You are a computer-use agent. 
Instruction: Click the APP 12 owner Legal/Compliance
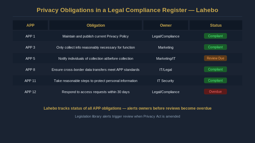pyautogui.click(x=166, y=92)
